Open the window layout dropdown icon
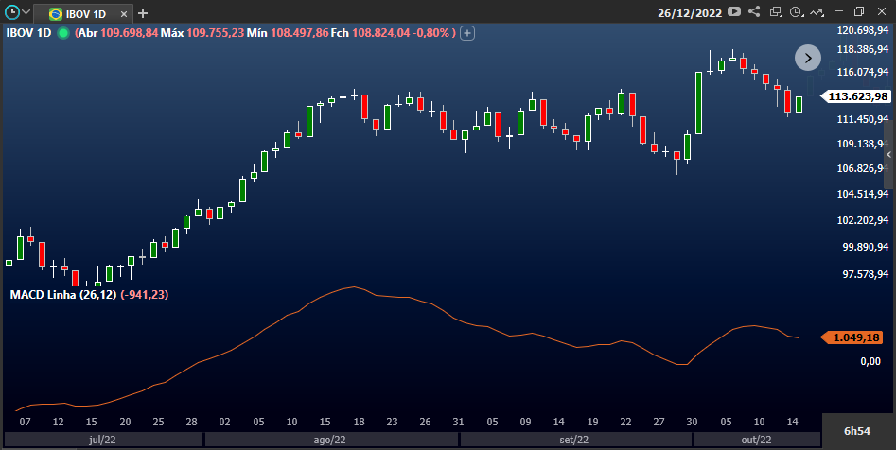The height and width of the screenshot is (450, 896). [776, 11]
